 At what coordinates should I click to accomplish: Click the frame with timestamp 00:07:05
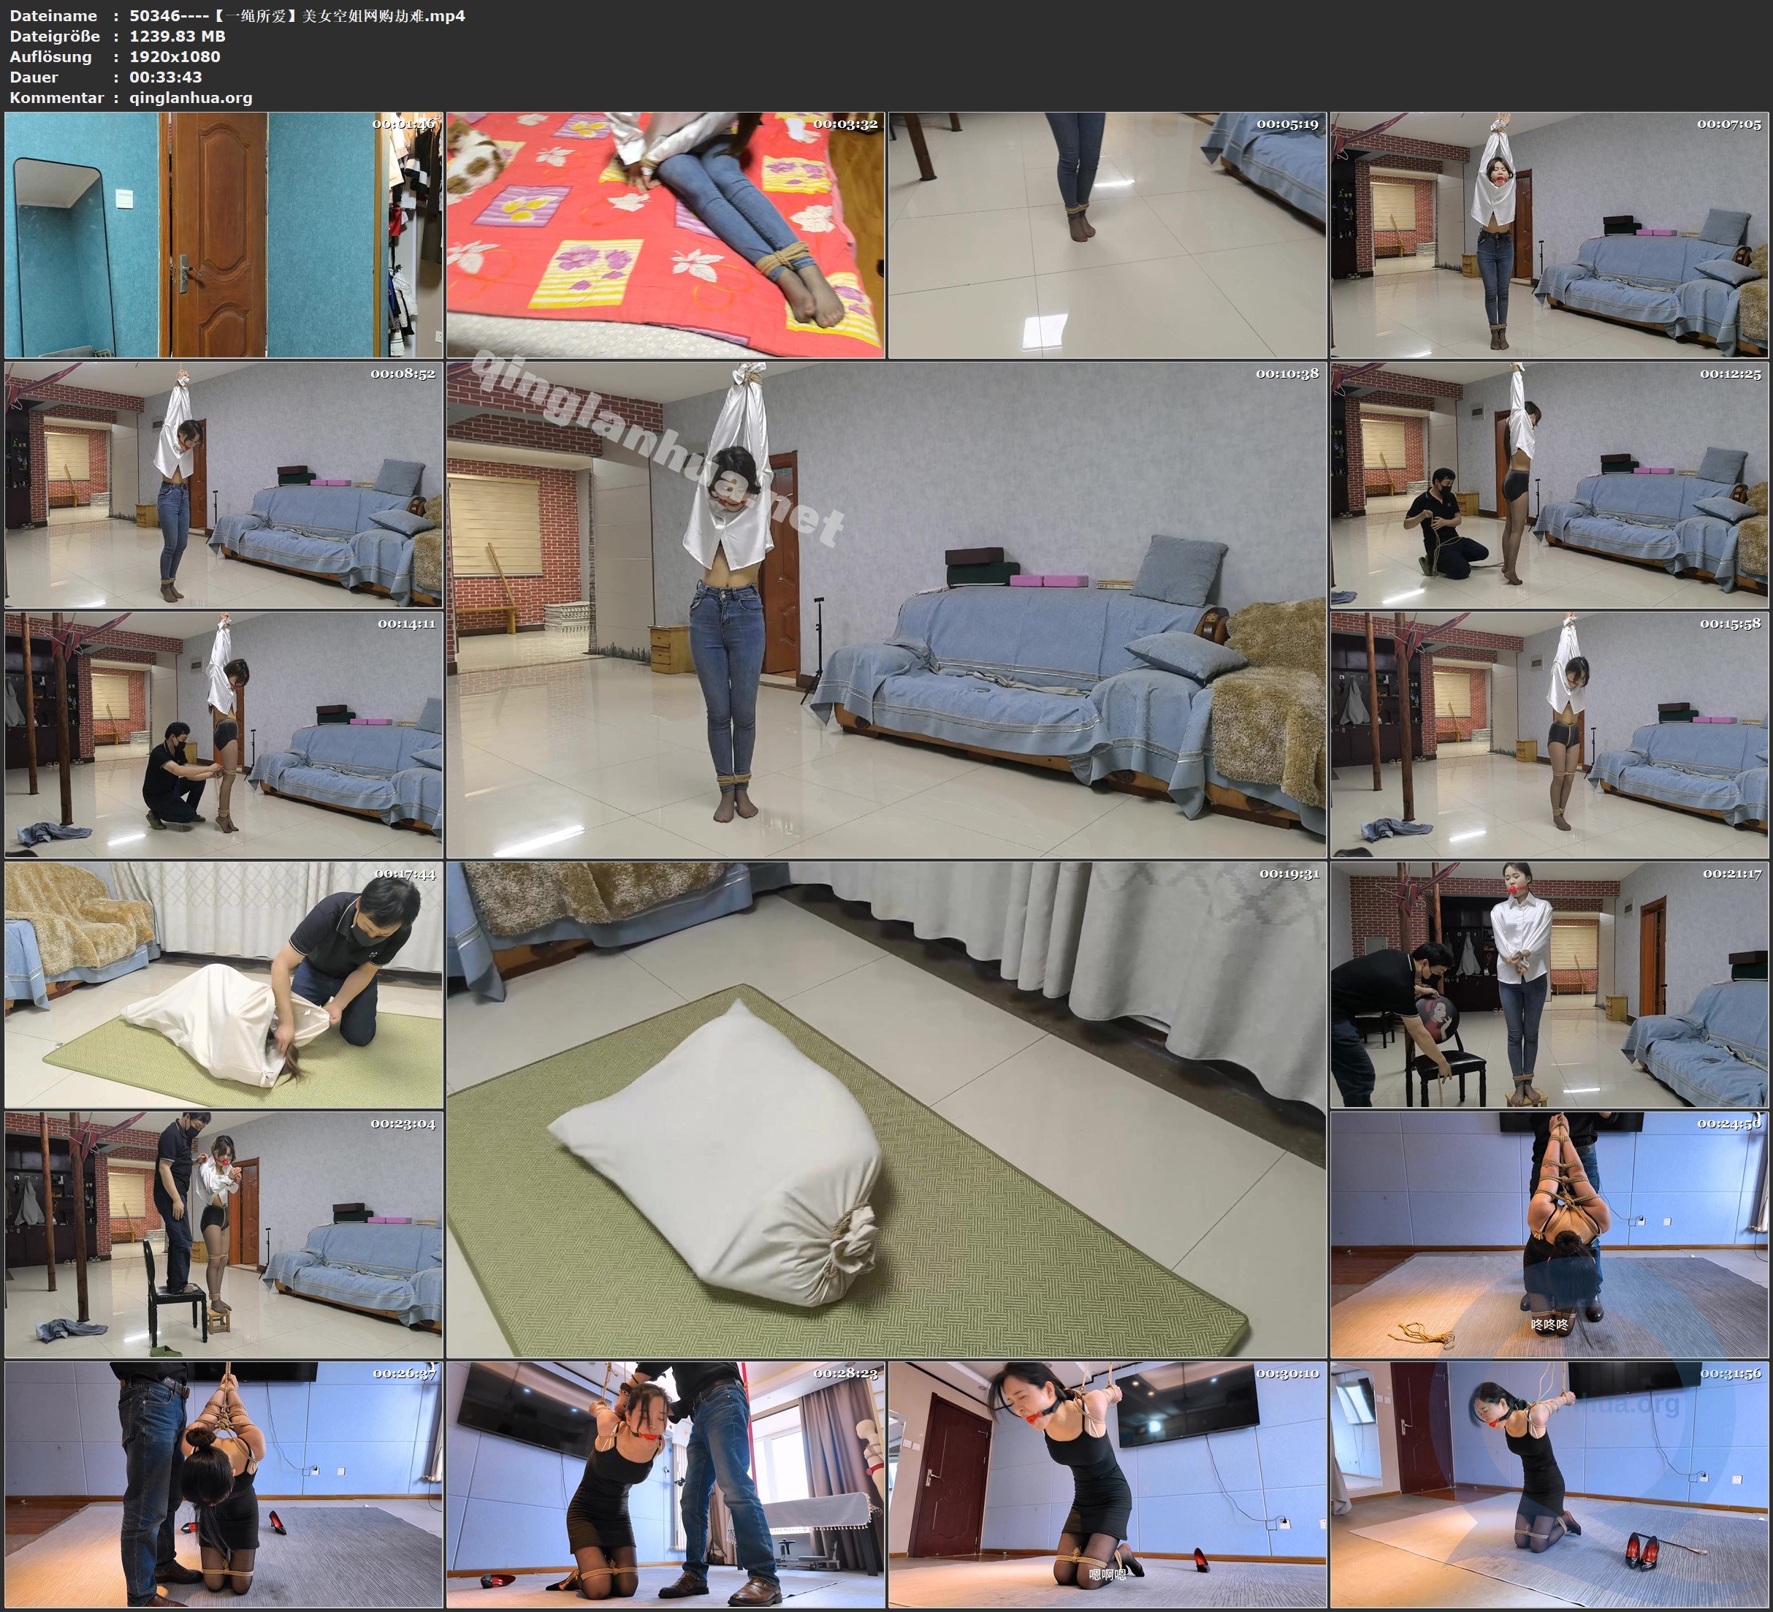(x=1549, y=235)
